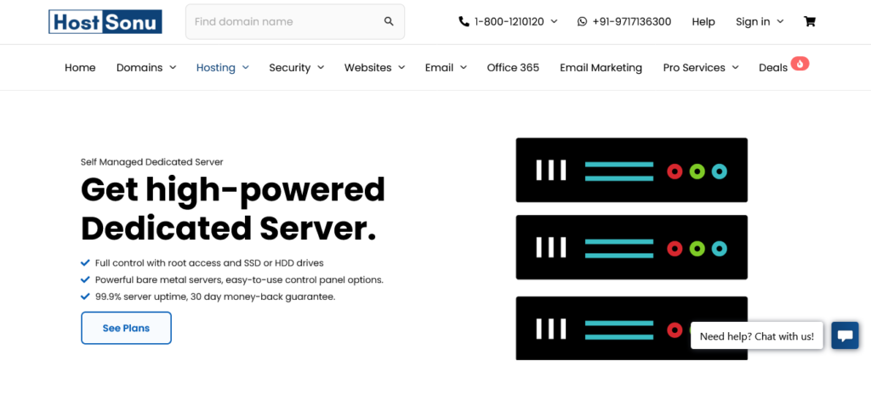Viewport: 871px width, 417px height.
Task: Click the flame badge on Deals
Action: (x=800, y=63)
